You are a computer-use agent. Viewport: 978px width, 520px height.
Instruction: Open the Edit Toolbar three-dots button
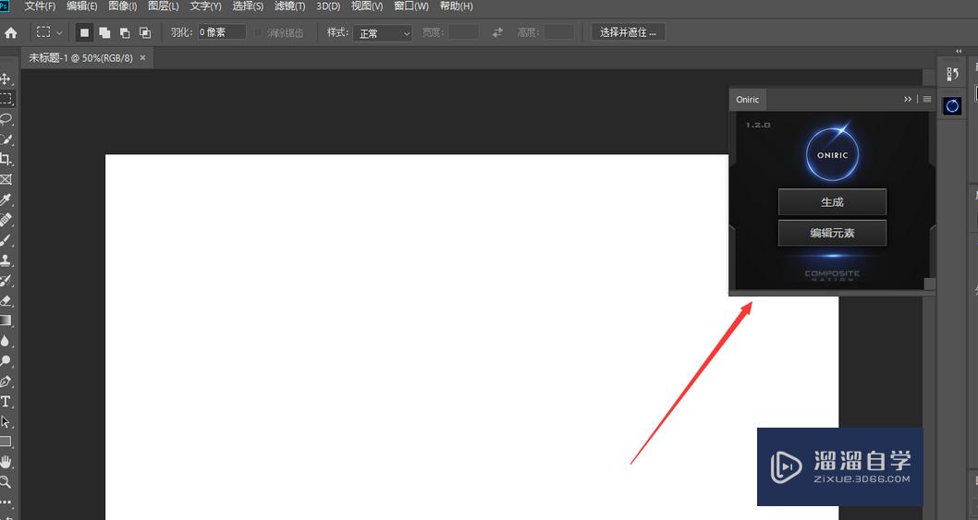coord(6,502)
